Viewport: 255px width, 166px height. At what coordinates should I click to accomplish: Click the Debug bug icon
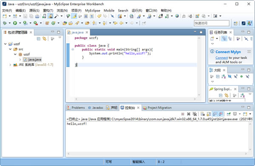[5, 23]
